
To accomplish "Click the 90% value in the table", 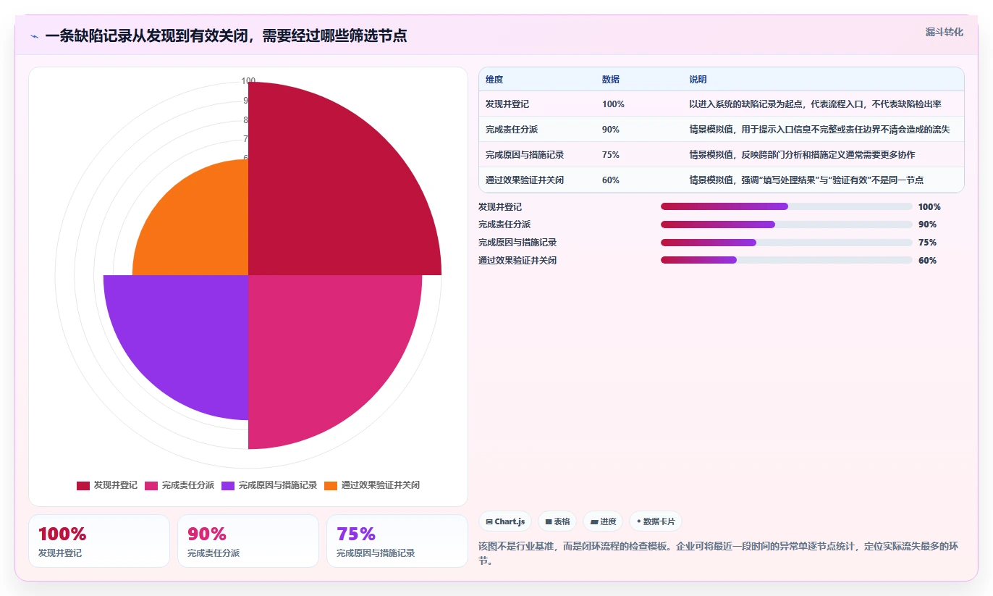I will [x=611, y=130].
